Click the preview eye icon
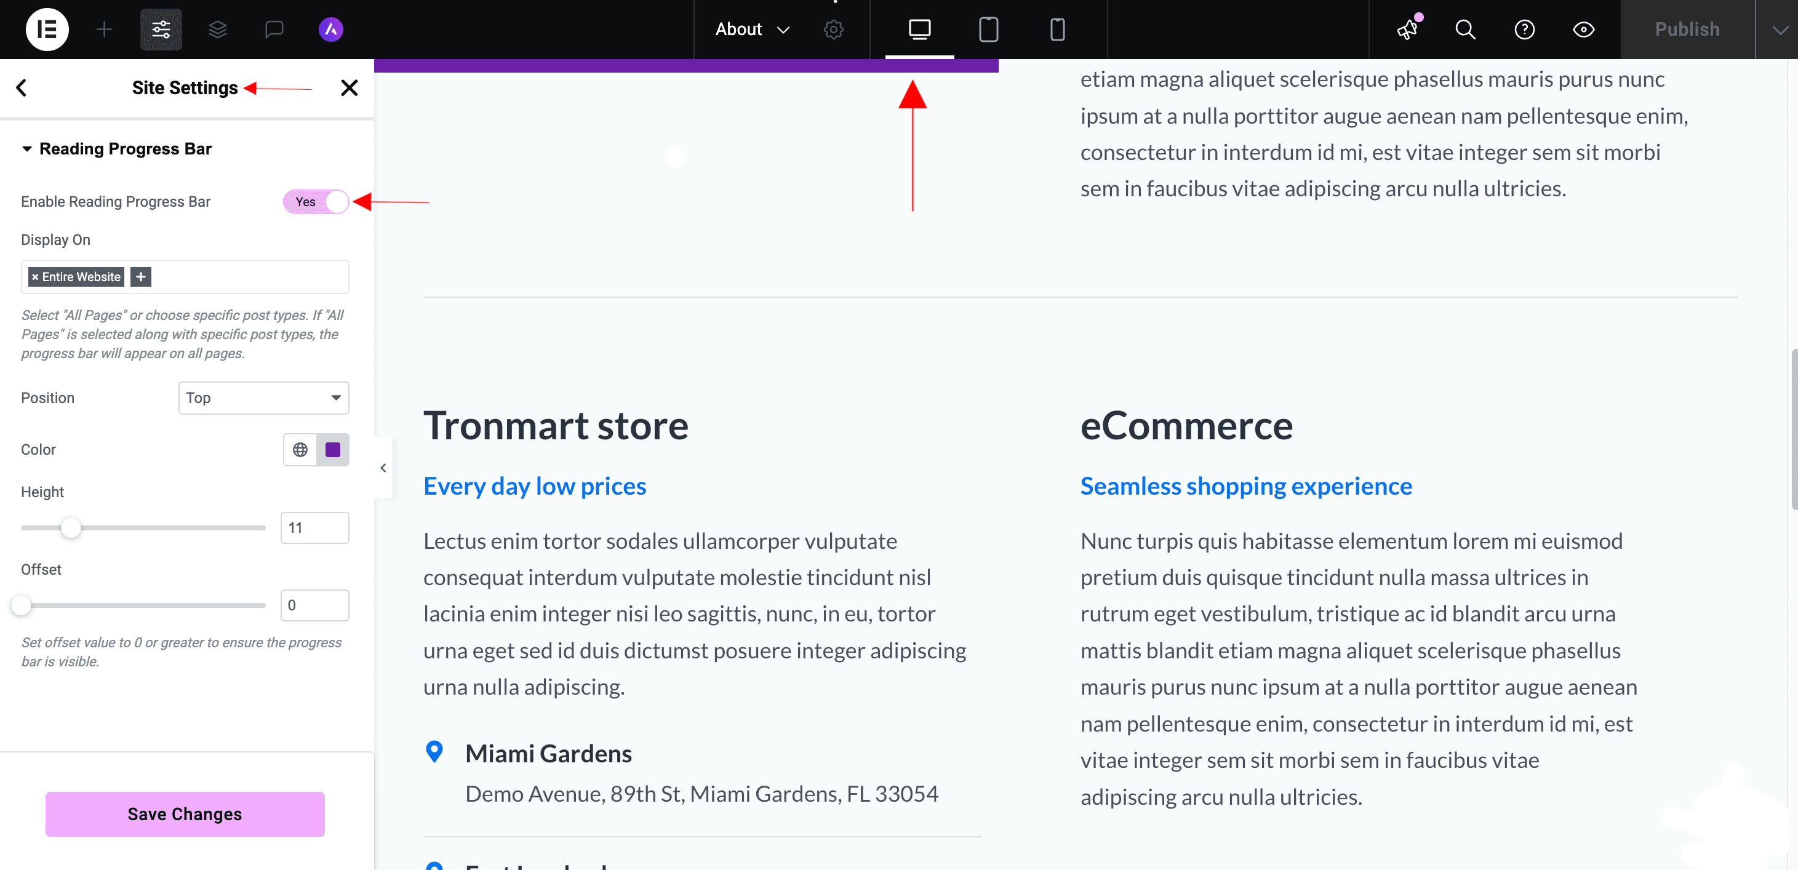1798x870 pixels. pos(1583,30)
